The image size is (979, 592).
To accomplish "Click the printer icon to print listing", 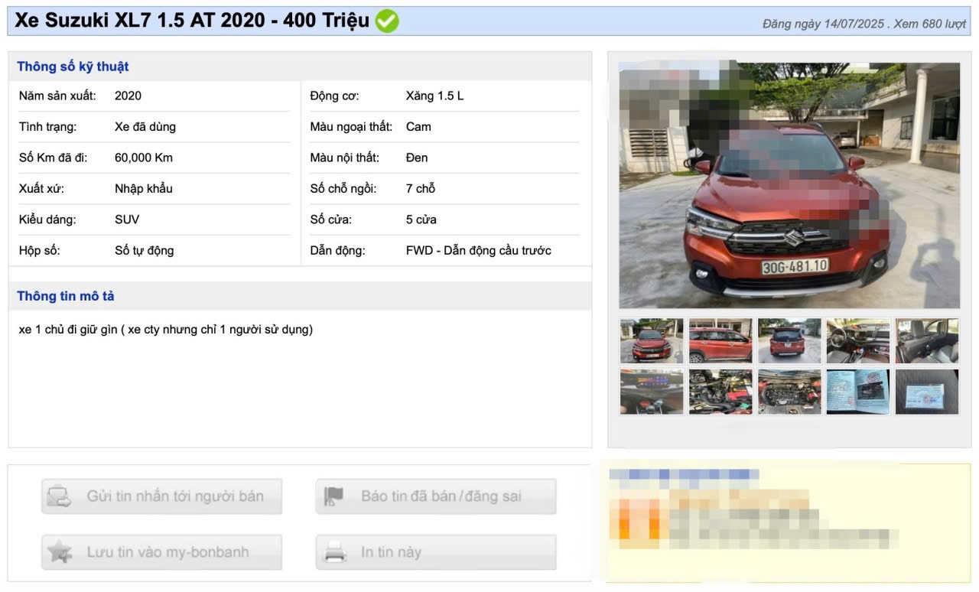I will [x=335, y=552].
